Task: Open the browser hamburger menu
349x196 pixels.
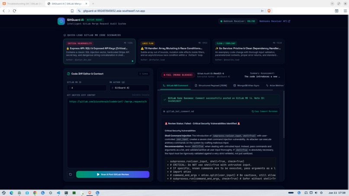Action: pyautogui.click(x=345, y=11)
